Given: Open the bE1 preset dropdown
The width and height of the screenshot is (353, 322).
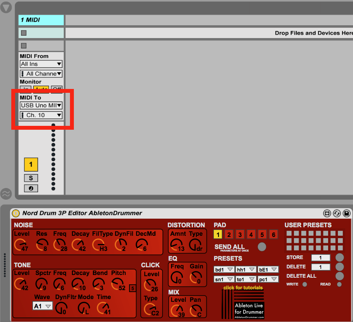Looking at the screenshot, I should pos(268,270).
